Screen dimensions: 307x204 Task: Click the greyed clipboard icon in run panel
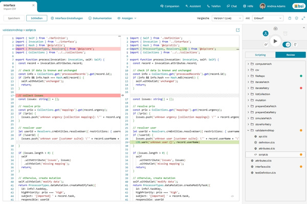click(286, 33)
